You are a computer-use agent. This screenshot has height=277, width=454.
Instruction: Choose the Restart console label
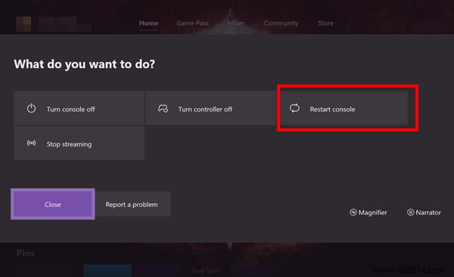(x=332, y=109)
